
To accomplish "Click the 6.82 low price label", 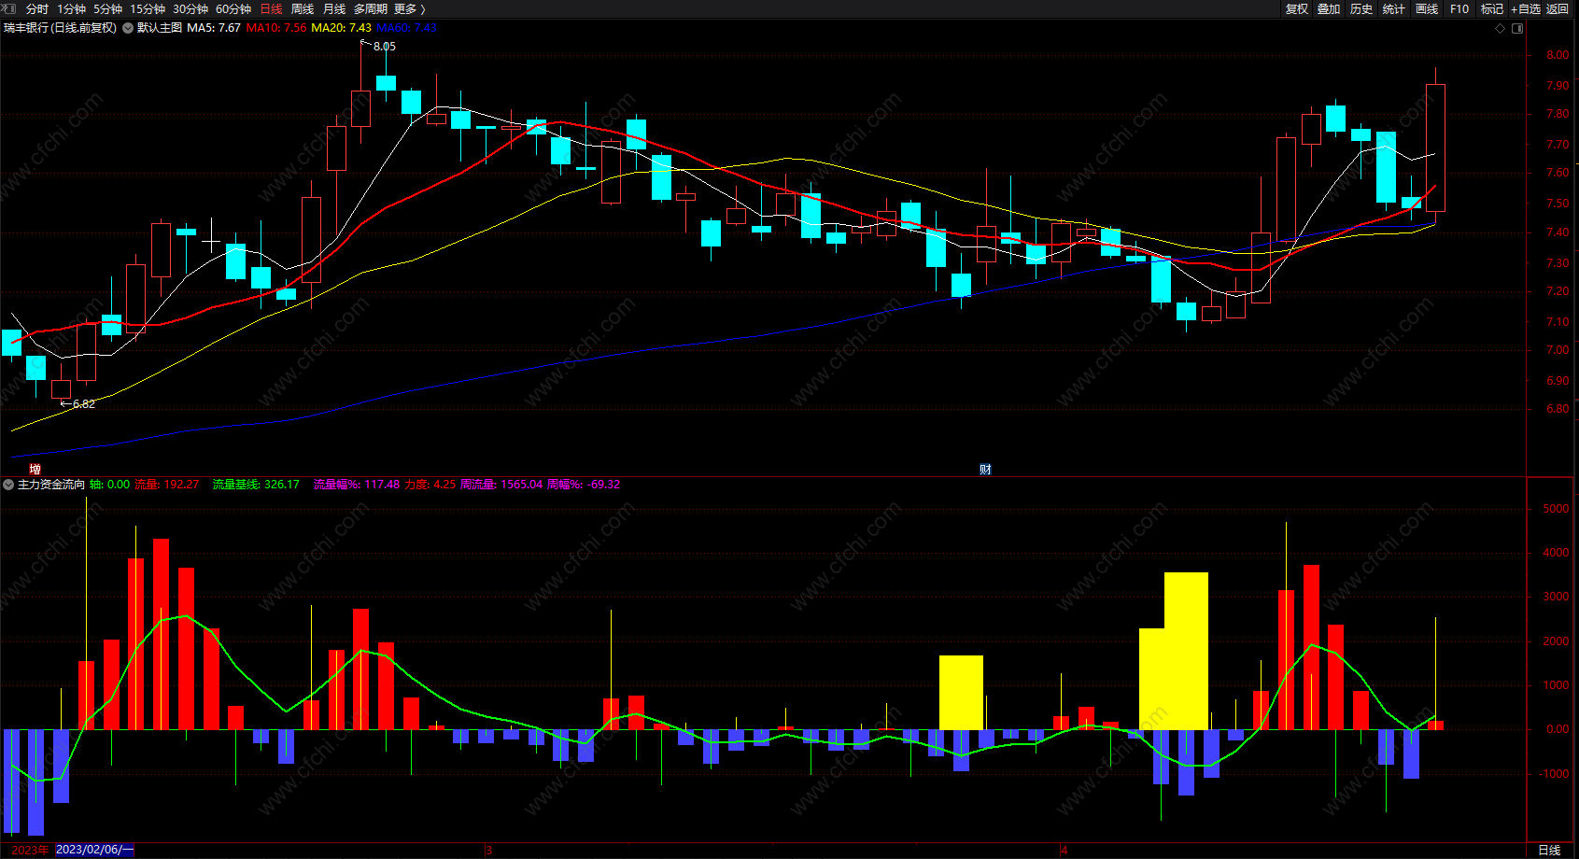I will pyautogui.click(x=83, y=404).
